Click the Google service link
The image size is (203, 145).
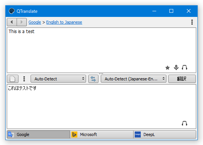[x=35, y=22]
